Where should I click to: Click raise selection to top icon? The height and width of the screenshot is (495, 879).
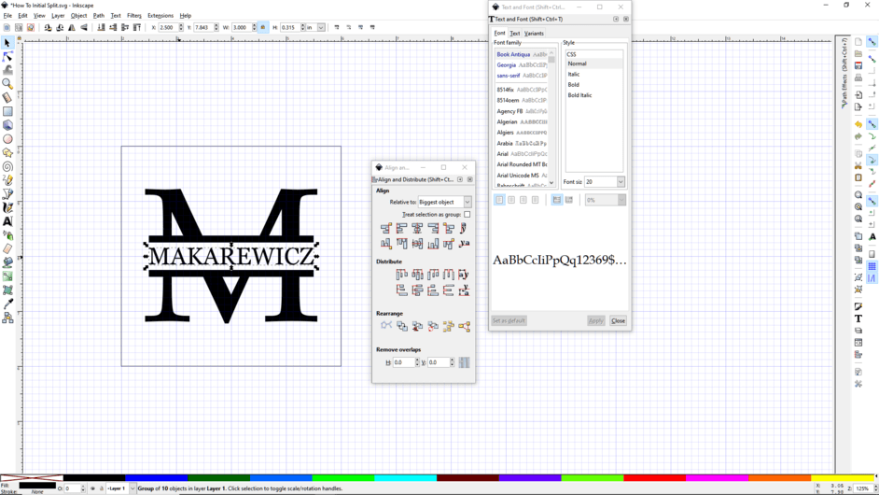click(137, 27)
